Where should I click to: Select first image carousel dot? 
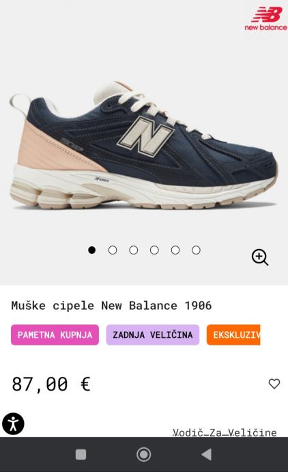(x=92, y=250)
